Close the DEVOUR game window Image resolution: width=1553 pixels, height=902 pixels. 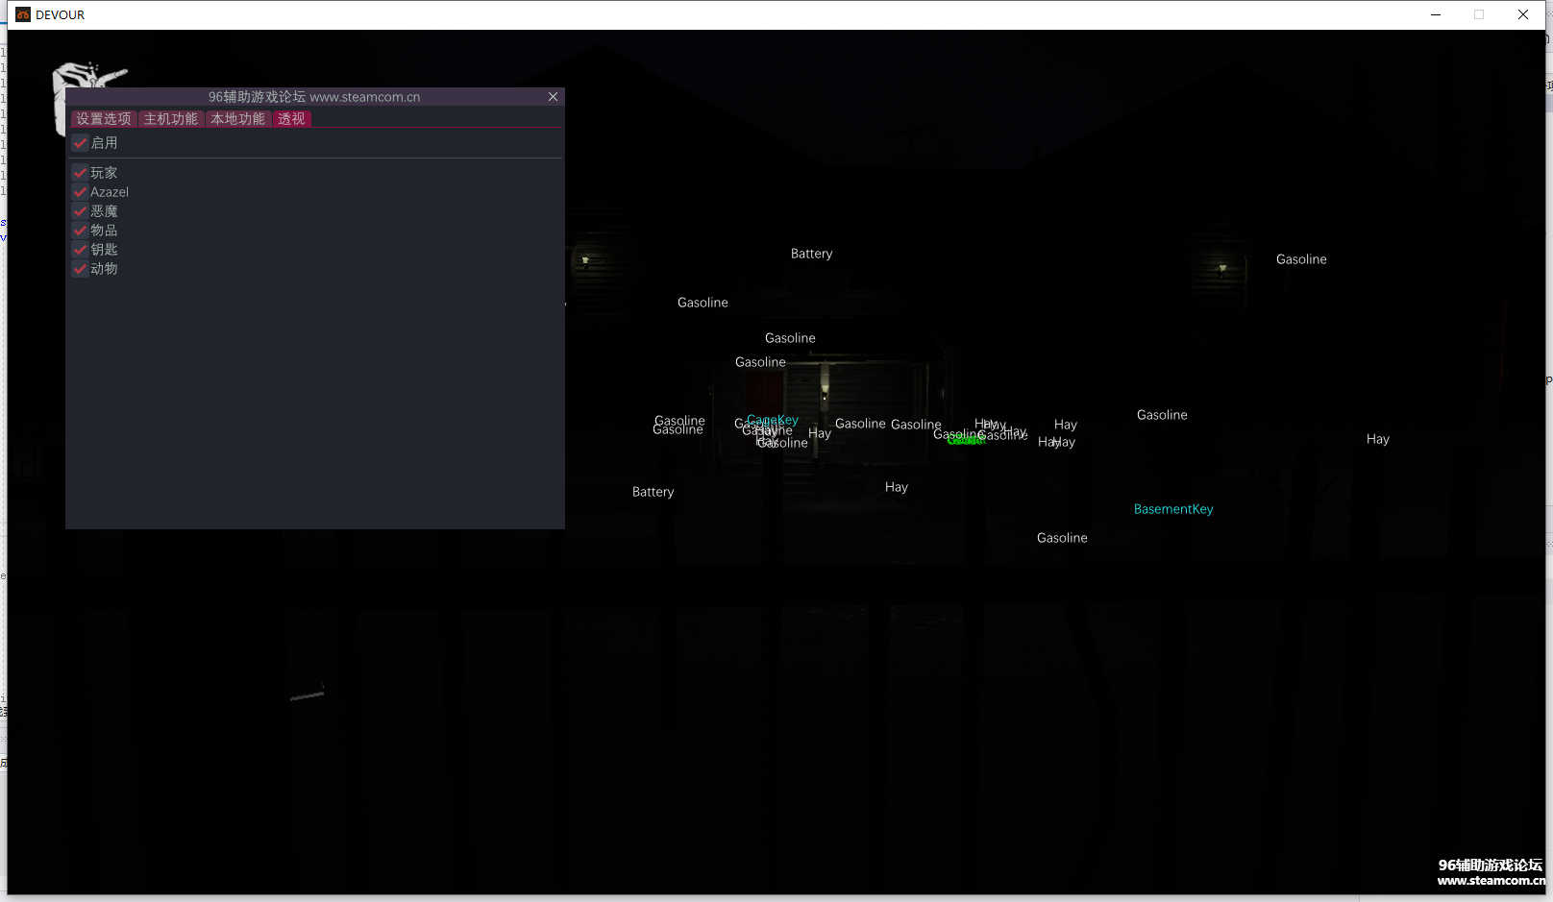click(1523, 14)
